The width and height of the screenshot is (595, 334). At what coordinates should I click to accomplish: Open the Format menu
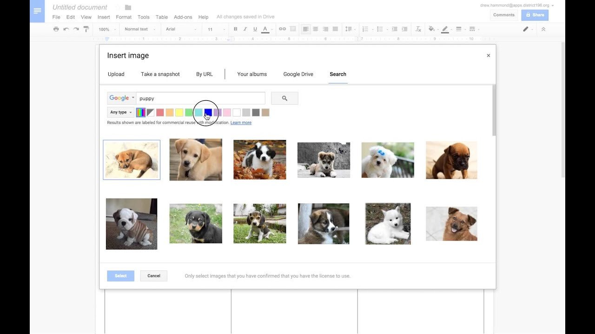(124, 17)
